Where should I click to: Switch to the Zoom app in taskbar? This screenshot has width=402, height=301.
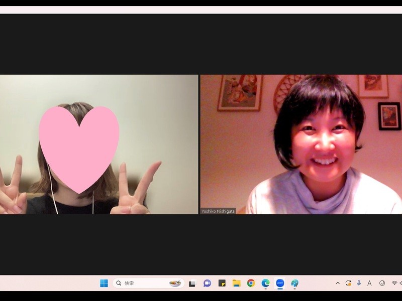(x=280, y=283)
